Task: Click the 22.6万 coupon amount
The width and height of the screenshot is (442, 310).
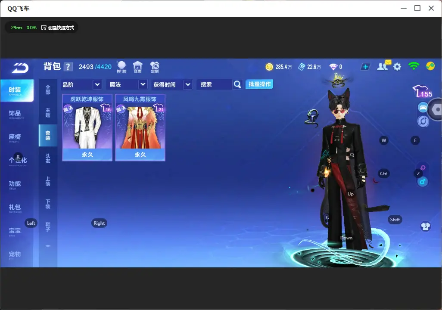Action: pyautogui.click(x=314, y=67)
